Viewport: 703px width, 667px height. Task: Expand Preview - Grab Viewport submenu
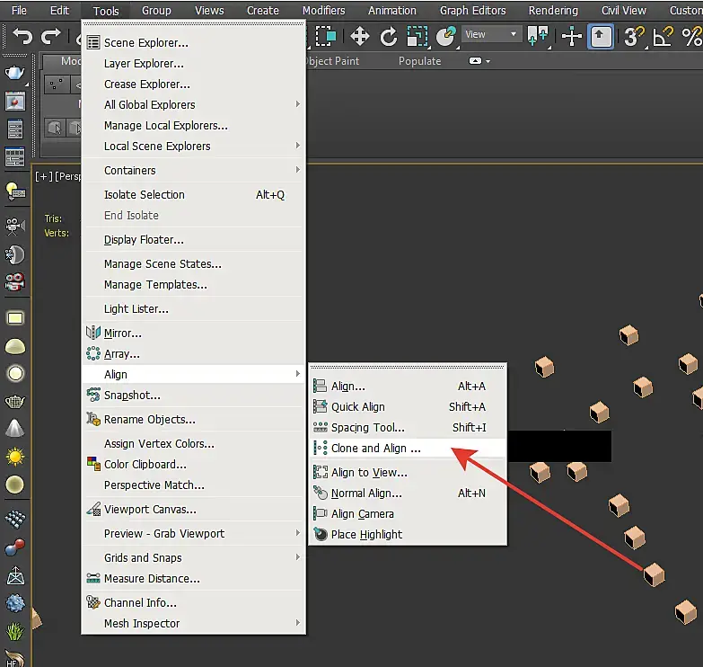point(194,533)
